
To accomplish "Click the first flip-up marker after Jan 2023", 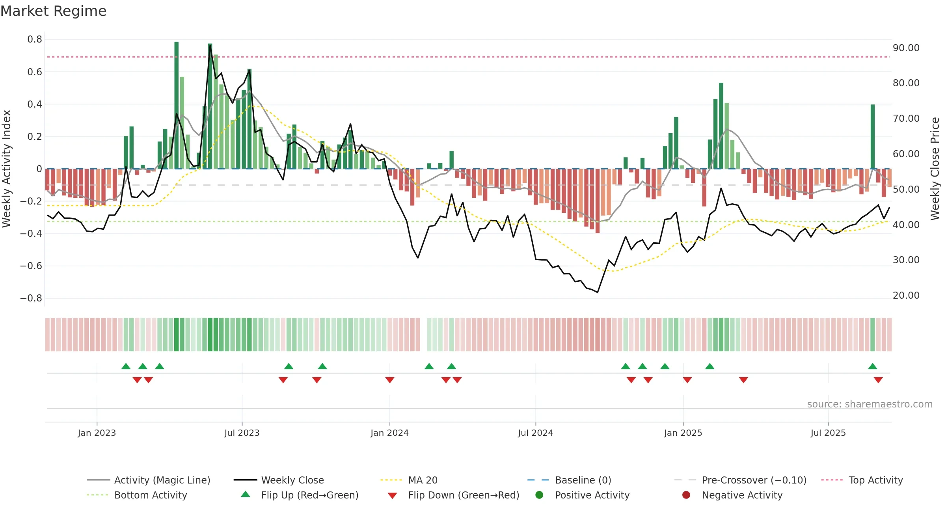I will [126, 366].
